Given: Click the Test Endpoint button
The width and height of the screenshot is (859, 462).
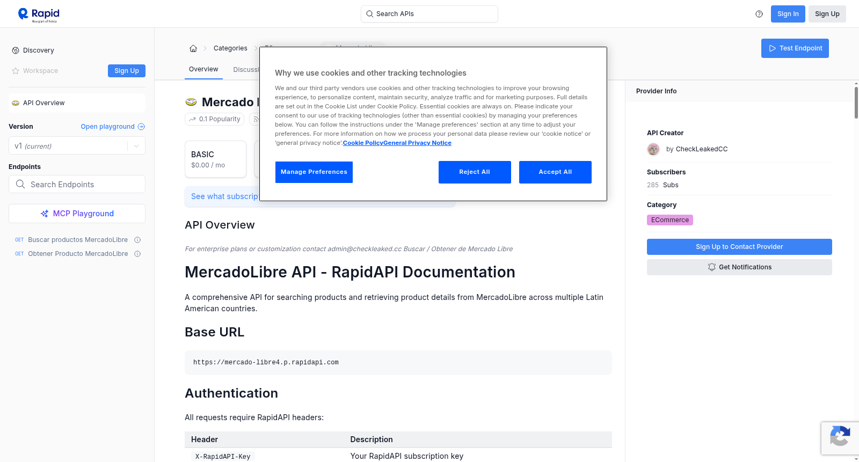Looking at the screenshot, I should 795,48.
